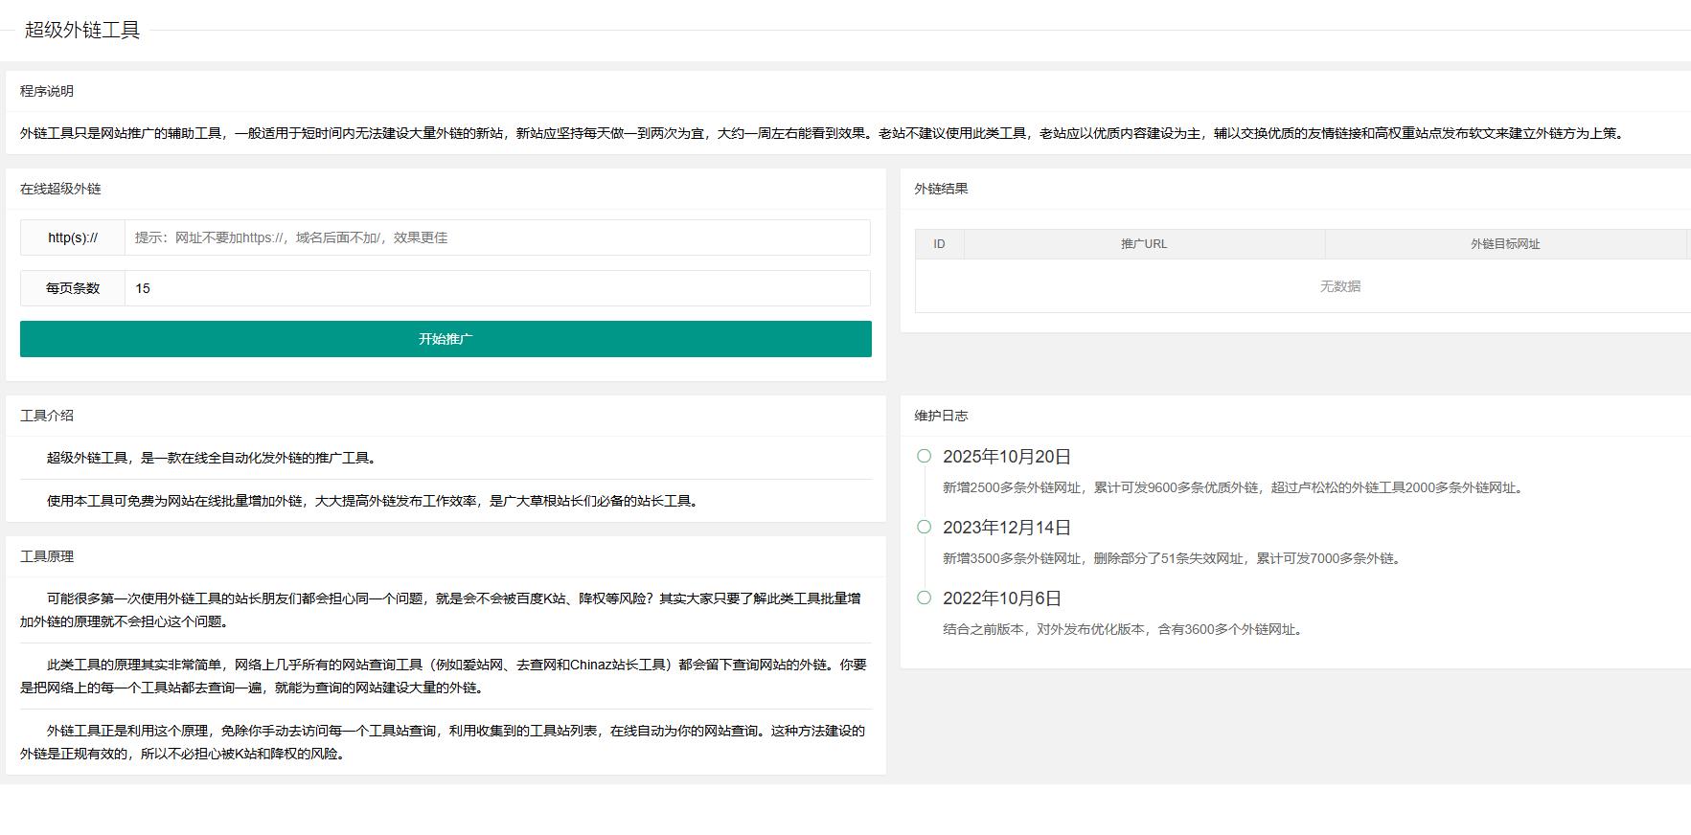The width and height of the screenshot is (1691, 835).
Task: Click the 超级外链工具 page title
Action: 82,30
